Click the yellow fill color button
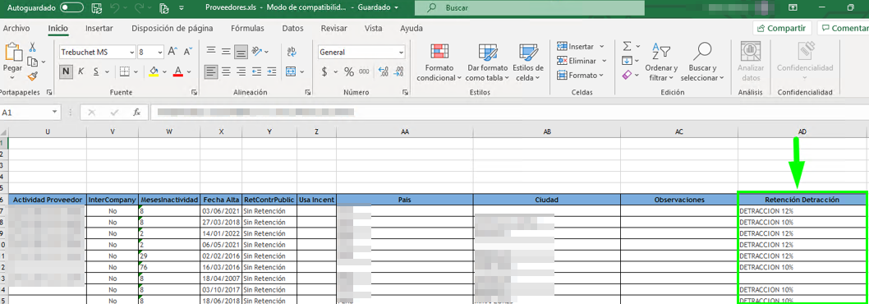Screen dimensions: 869x304 coord(154,71)
